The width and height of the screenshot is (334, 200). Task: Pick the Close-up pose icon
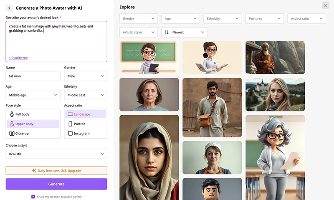tap(11, 134)
